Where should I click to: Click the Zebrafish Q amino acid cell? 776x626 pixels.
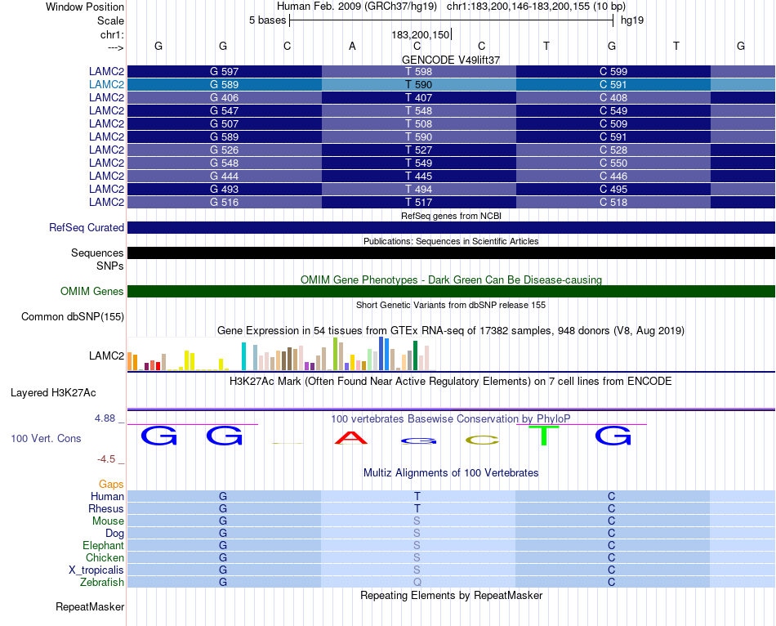point(417,582)
